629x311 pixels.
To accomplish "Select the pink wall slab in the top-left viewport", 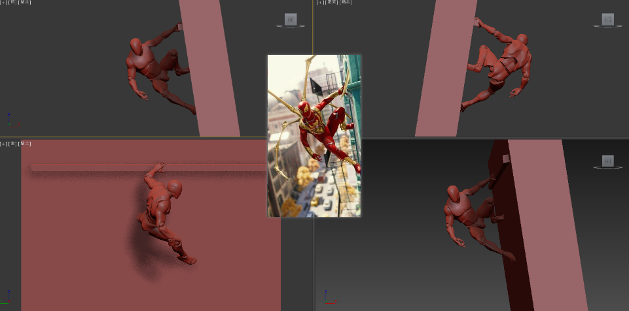I will (x=209, y=68).
